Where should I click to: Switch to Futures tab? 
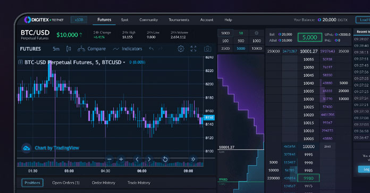(104, 20)
